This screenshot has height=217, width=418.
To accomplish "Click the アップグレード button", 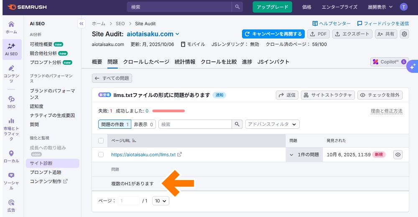I will point(272,7).
